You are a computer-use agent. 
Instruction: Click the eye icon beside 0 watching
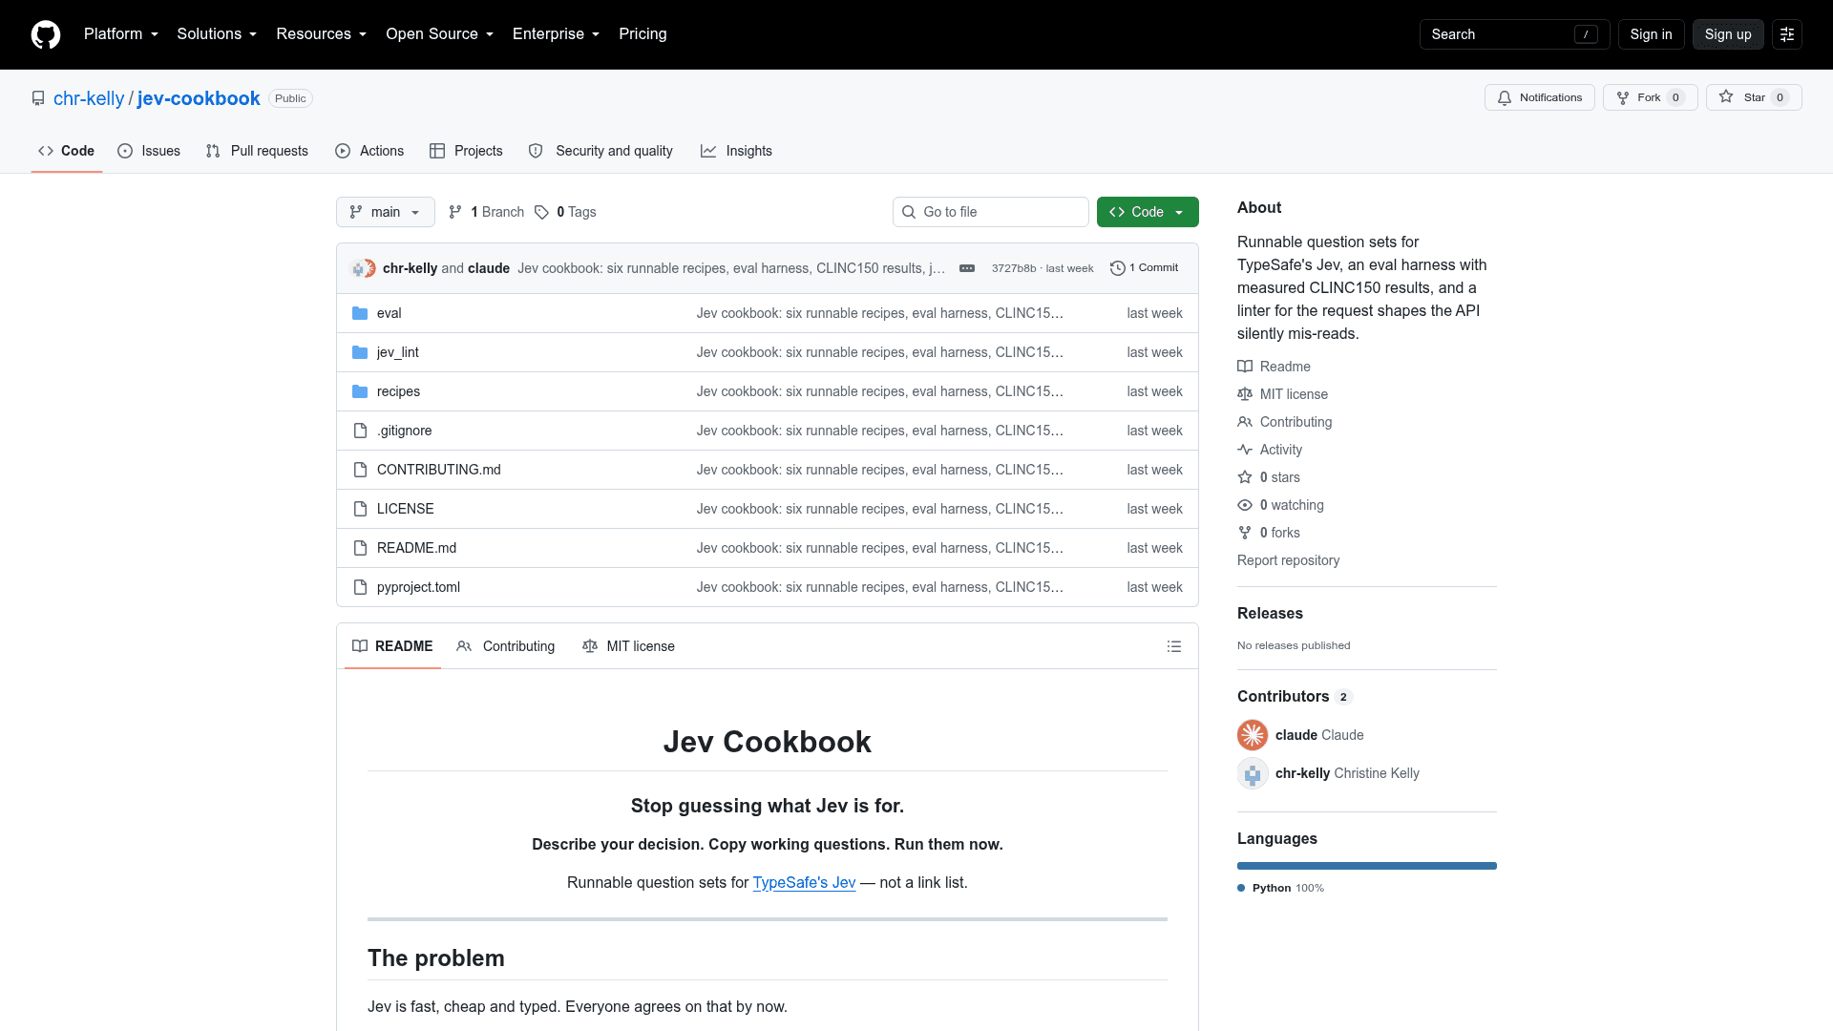(x=1245, y=505)
